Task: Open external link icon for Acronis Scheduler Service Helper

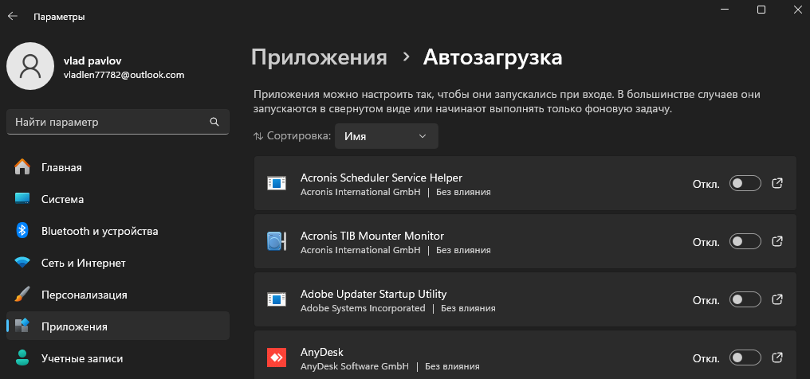Action: 777,183
